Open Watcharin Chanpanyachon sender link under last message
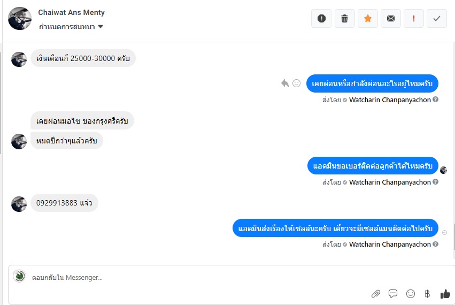 pos(390,245)
